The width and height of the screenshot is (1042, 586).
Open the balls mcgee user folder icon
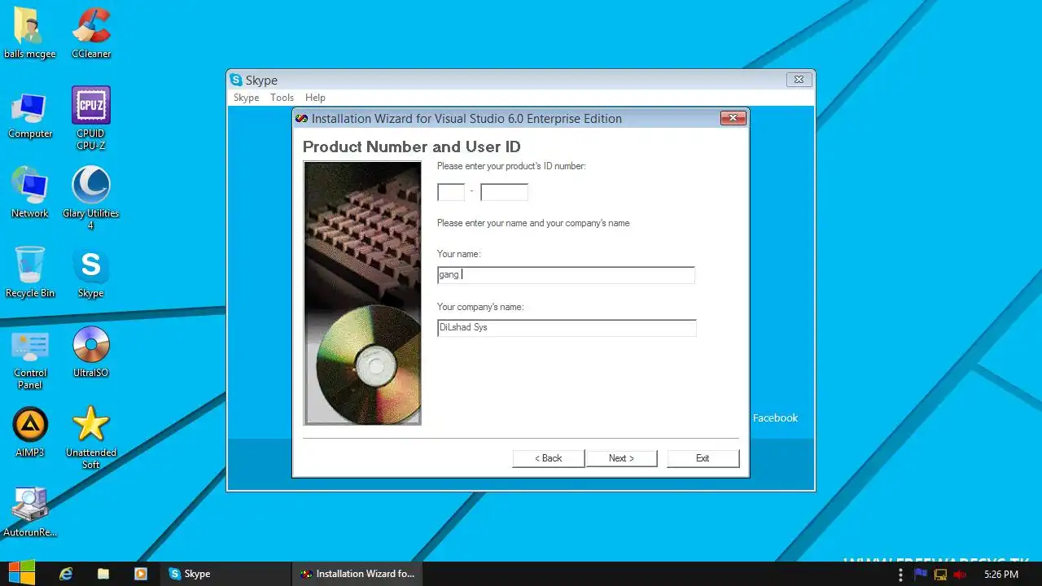point(29,33)
